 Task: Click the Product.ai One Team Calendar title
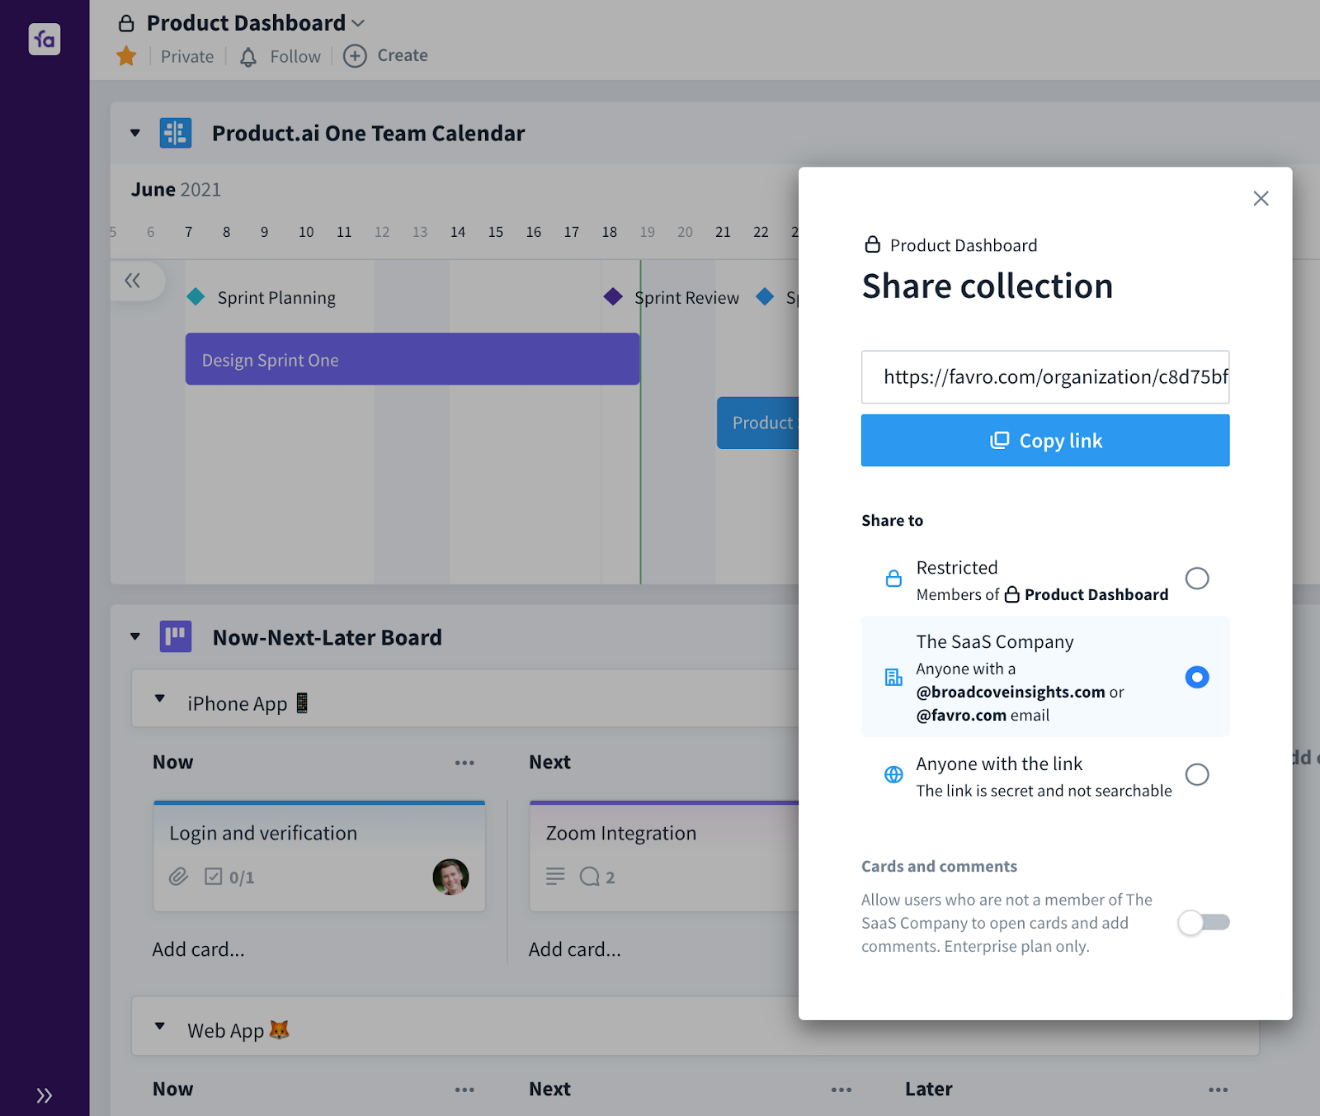(368, 134)
